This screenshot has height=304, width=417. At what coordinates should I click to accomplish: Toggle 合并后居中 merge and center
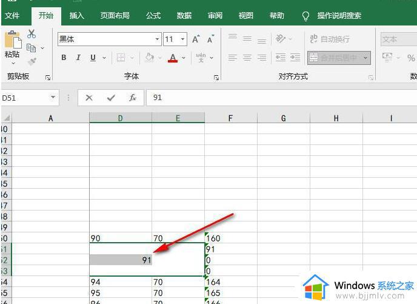[334, 58]
